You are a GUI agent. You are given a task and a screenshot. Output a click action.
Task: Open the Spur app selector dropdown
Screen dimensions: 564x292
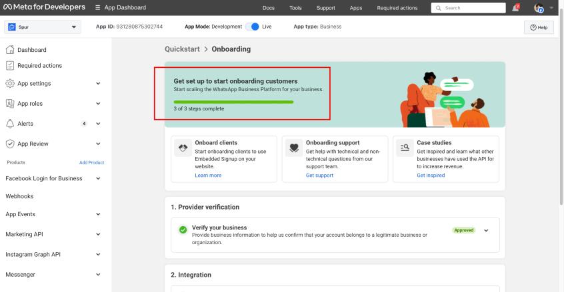[43, 27]
